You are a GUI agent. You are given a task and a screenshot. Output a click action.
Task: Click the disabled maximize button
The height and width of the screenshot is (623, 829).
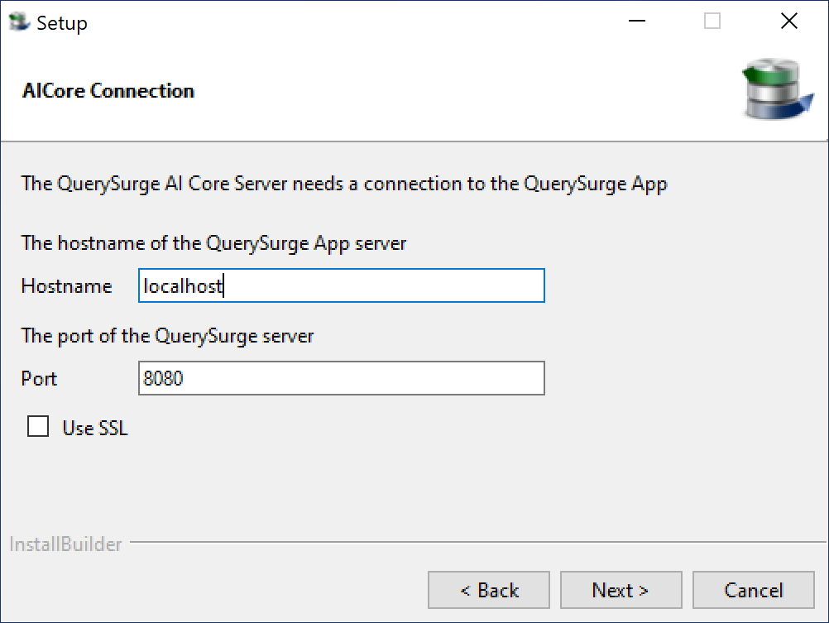click(x=712, y=22)
